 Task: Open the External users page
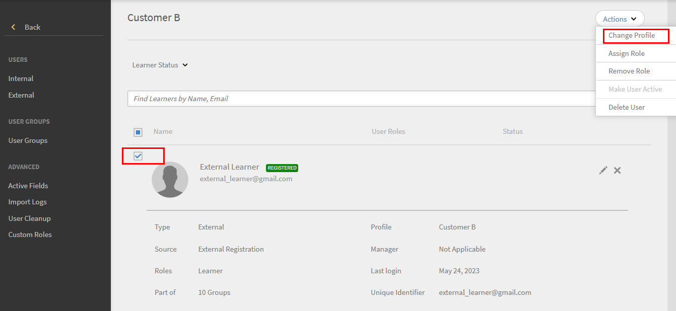tap(21, 95)
